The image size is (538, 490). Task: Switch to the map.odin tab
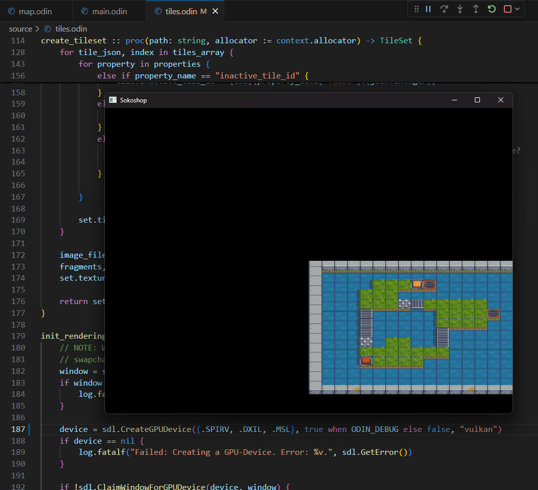coord(35,11)
